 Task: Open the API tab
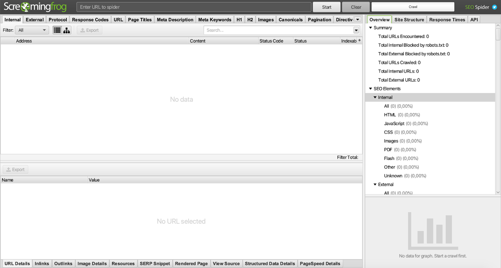[474, 20]
